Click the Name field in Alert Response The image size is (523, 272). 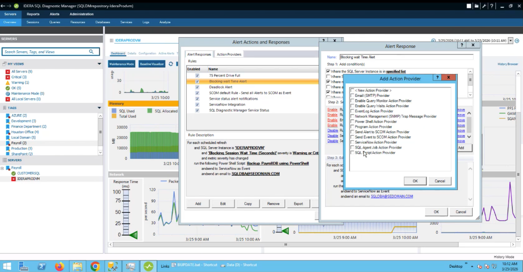pos(406,57)
